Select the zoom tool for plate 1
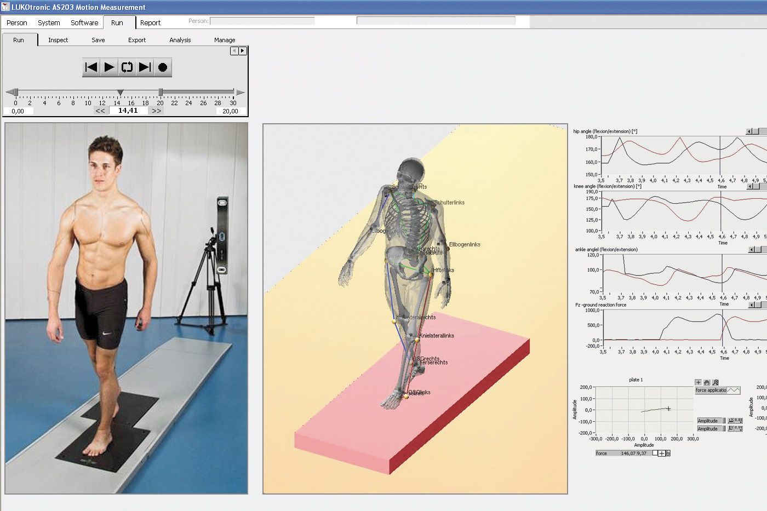The height and width of the screenshot is (511, 767). (716, 382)
